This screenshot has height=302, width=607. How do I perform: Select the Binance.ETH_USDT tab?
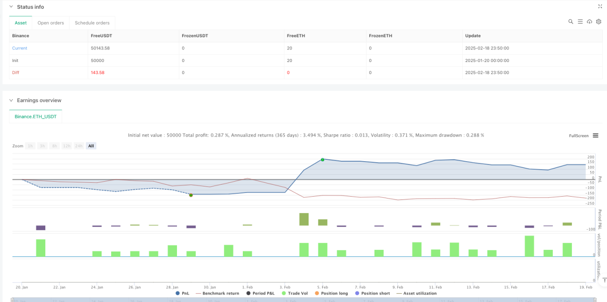click(35, 116)
